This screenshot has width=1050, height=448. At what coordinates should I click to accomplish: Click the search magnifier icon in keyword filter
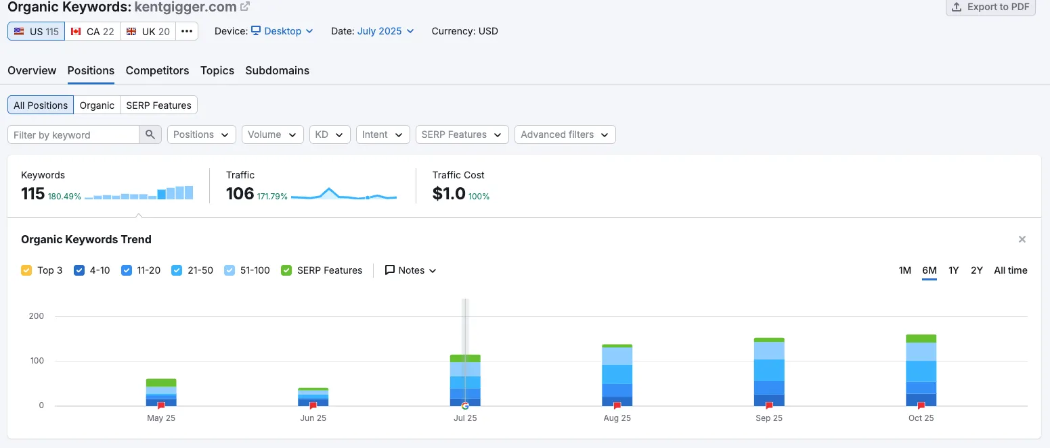point(150,134)
